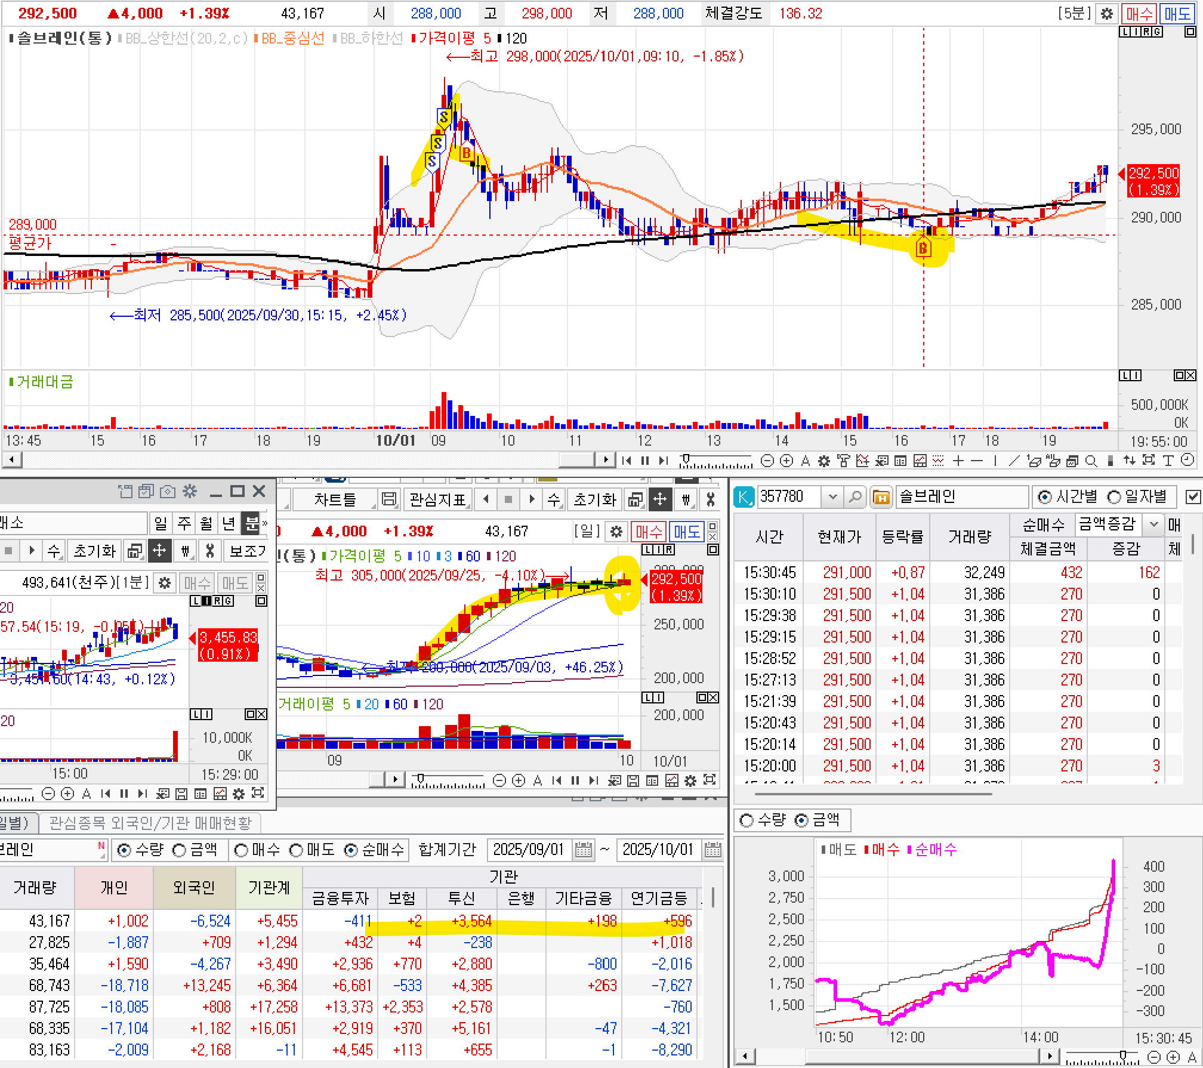
Task: Click the zoom-out minus circle in top chart toolbar
Action: point(768,461)
